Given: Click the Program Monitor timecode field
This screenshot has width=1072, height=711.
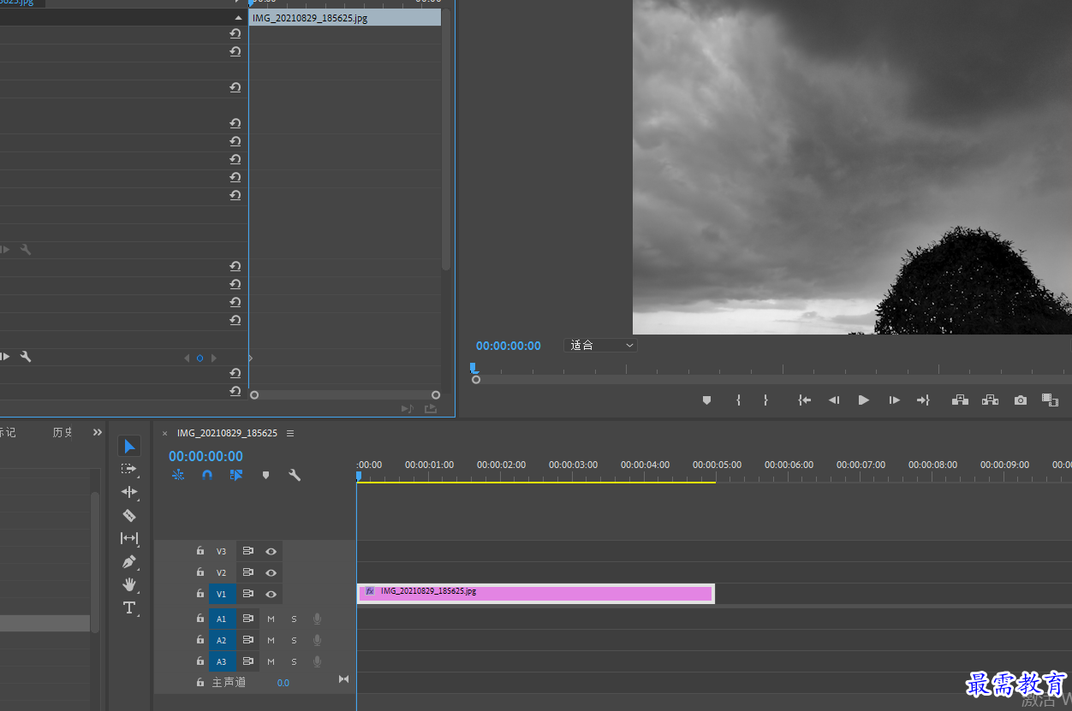Looking at the screenshot, I should (509, 346).
